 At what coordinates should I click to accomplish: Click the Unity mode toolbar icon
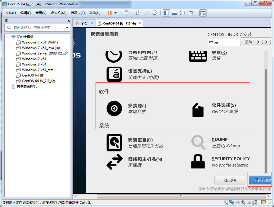191,13
